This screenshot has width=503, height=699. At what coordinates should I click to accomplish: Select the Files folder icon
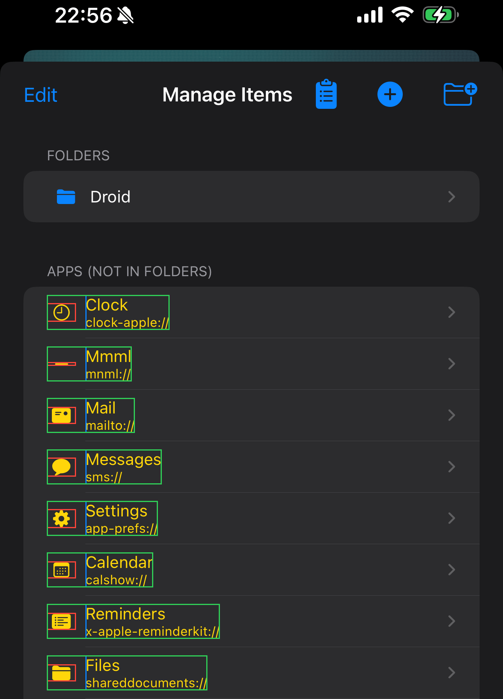pyautogui.click(x=62, y=672)
